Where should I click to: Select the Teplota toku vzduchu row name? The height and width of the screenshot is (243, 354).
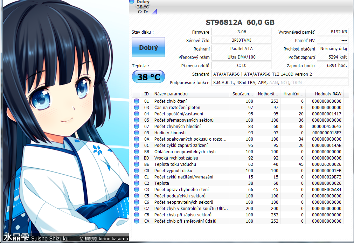tap(175, 164)
